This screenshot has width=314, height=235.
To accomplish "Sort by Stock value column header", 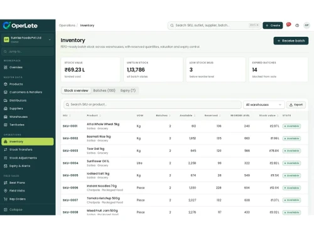I will pos(269,115).
